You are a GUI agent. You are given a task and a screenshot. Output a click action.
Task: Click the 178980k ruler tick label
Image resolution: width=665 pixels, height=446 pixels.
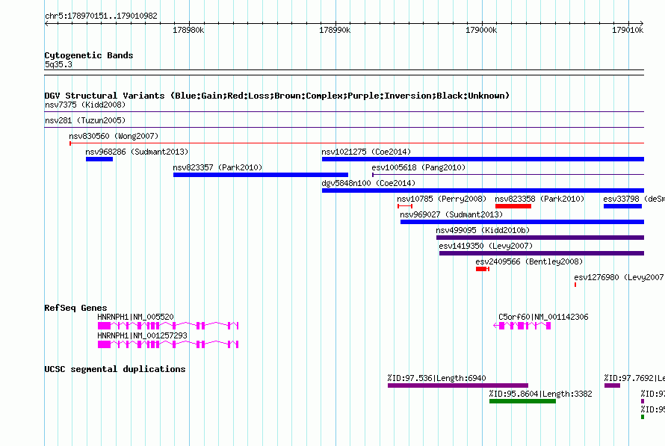[188, 30]
